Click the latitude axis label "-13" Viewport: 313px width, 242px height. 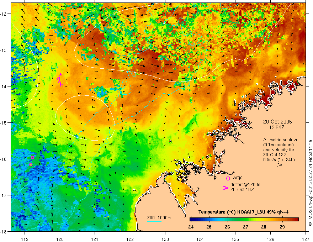click(x=4, y=50)
